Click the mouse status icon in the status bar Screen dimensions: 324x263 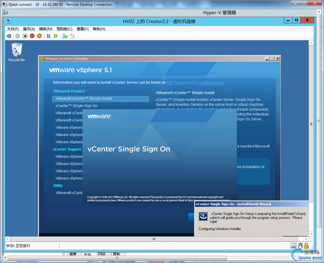pos(301,246)
